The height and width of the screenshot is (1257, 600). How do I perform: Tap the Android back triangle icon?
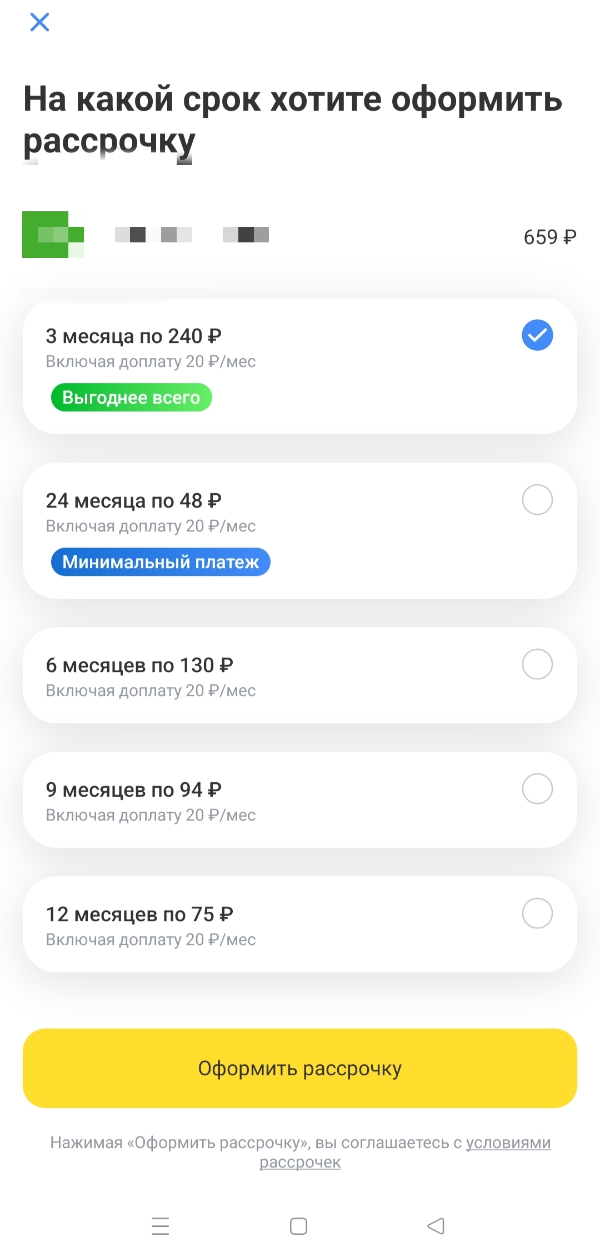pos(436,1226)
